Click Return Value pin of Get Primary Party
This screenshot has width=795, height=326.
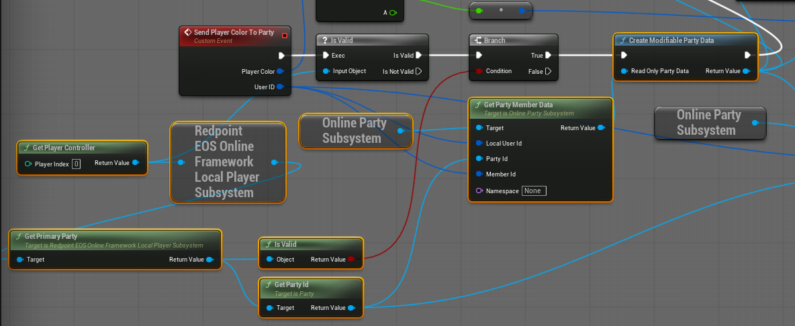point(210,260)
